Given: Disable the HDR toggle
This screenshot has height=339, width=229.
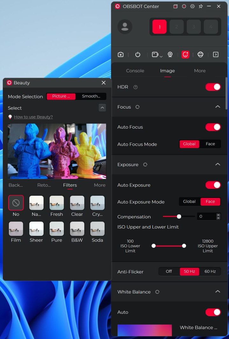Looking at the screenshot, I should [x=213, y=87].
